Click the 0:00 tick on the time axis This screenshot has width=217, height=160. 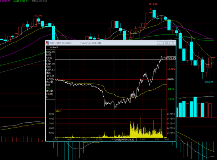142,139
